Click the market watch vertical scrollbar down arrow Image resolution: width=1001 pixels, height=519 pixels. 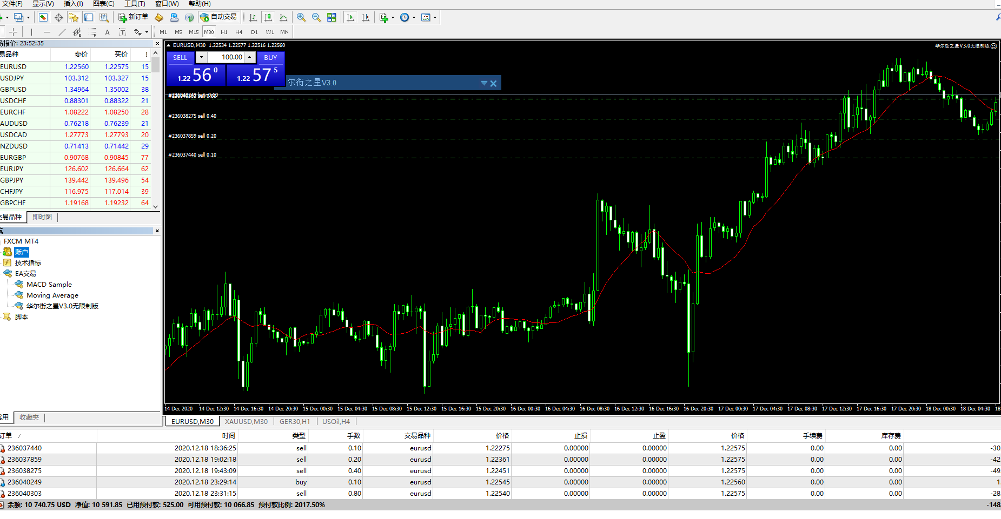click(156, 206)
